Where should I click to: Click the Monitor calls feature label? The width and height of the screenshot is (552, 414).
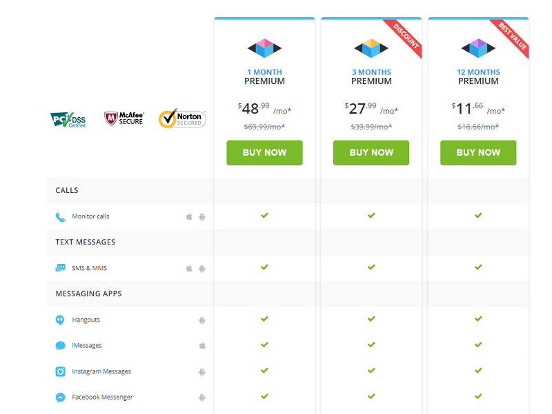point(90,216)
